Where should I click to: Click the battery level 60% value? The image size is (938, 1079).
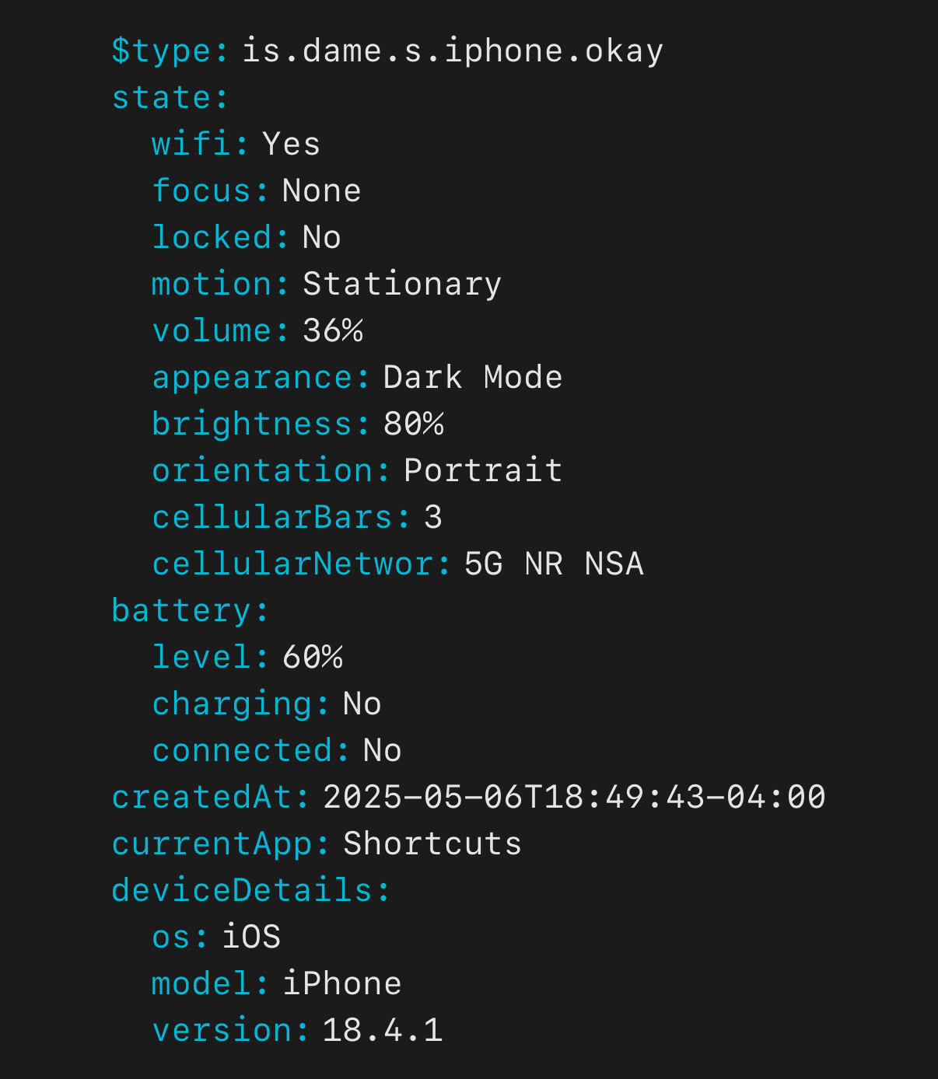pyautogui.click(x=313, y=658)
